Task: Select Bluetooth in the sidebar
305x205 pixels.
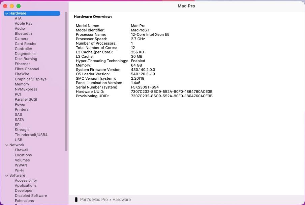Action: pos(23,33)
